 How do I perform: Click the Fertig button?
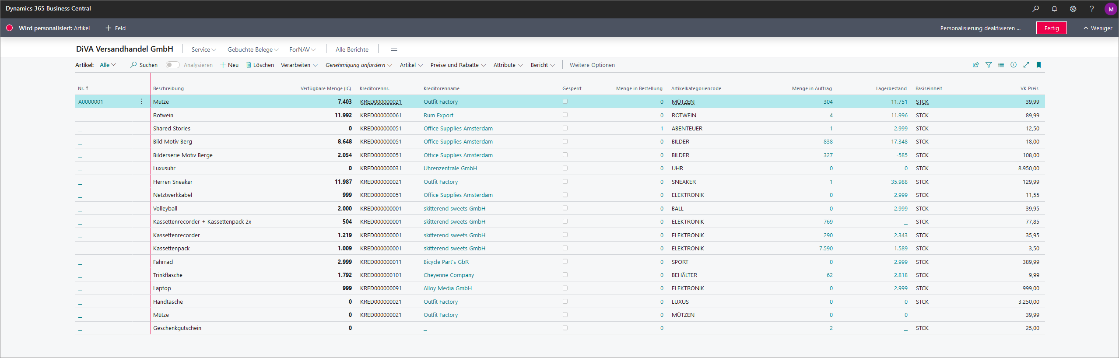click(1051, 28)
